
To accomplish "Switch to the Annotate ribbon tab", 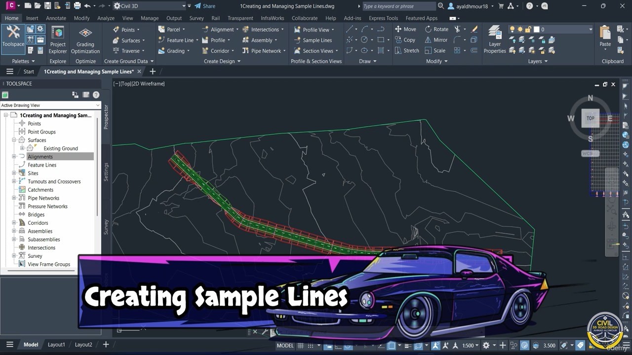I will point(56,18).
